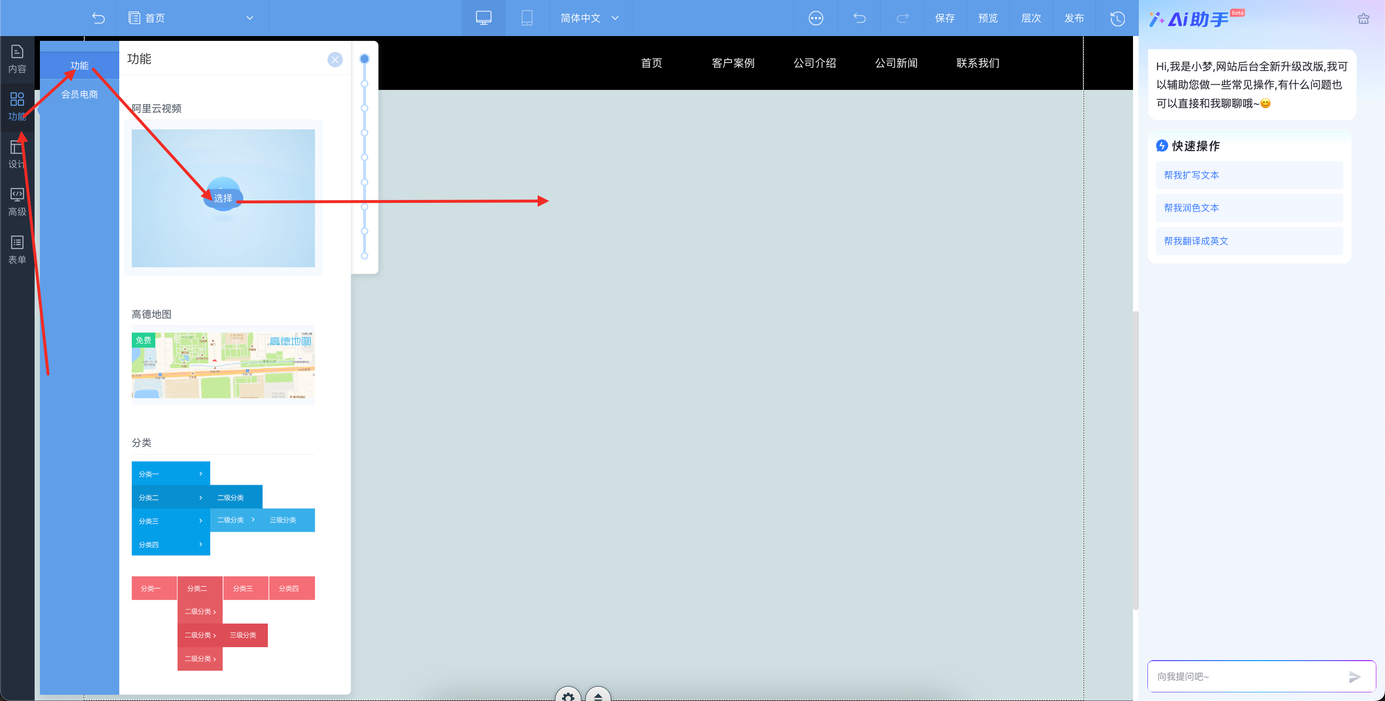Close the 功能 panel

click(334, 59)
